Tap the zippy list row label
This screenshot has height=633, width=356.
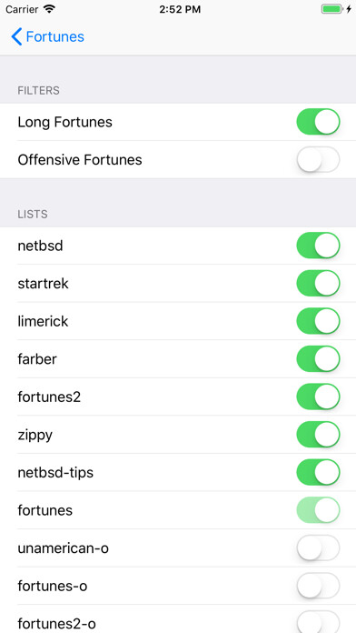click(35, 436)
